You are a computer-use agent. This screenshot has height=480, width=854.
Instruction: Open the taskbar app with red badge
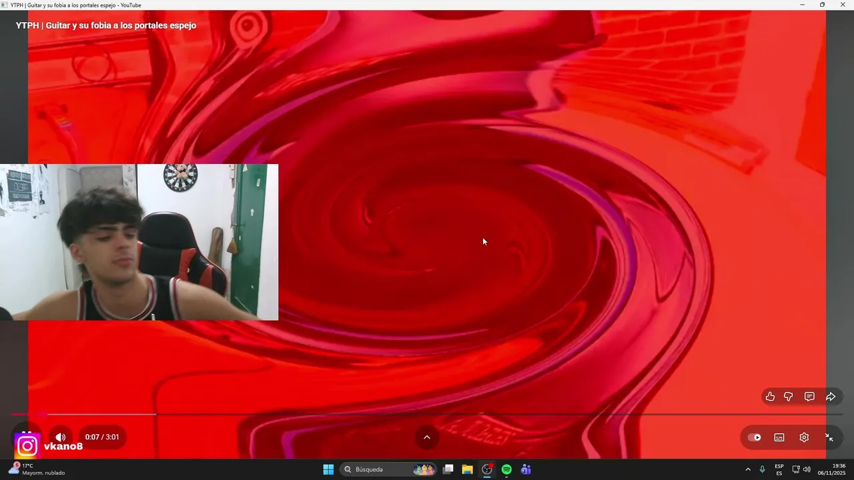487,469
